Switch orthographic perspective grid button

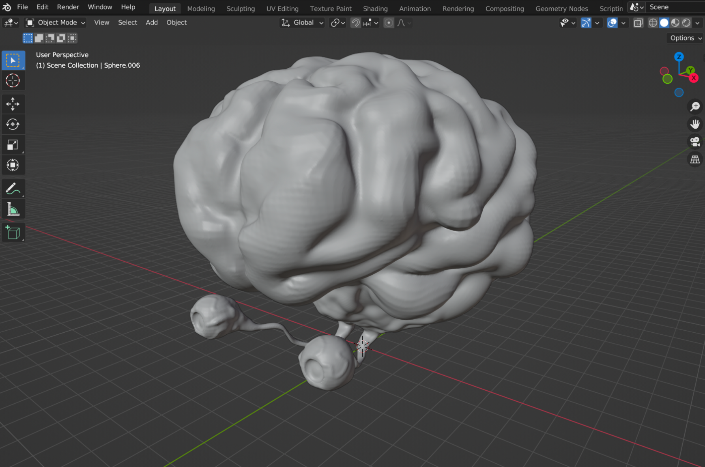[x=695, y=159]
